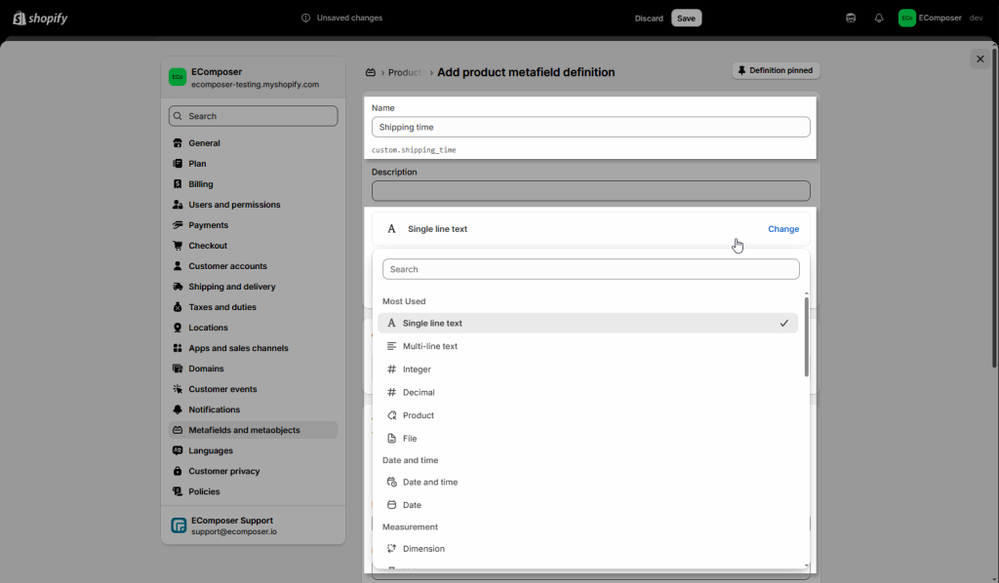Click the Domains icon in sidebar
999x583 pixels.
click(178, 369)
